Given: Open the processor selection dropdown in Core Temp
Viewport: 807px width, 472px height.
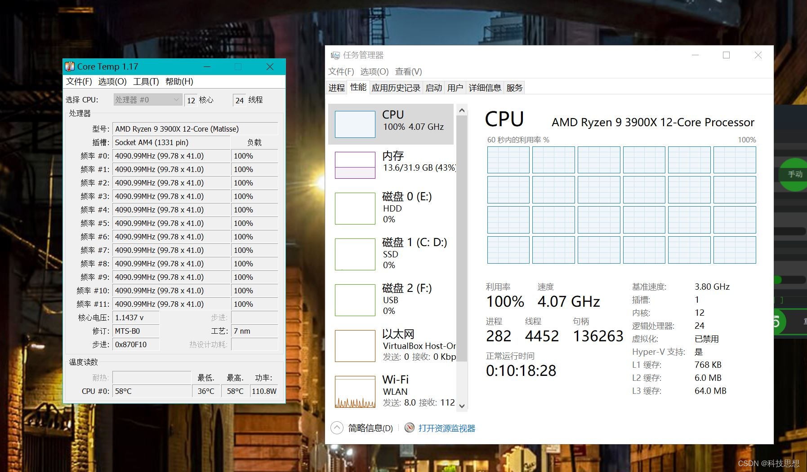Looking at the screenshot, I should point(147,100).
